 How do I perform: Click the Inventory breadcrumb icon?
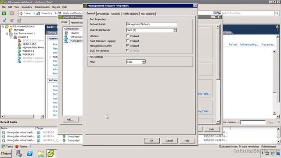click(38, 14)
